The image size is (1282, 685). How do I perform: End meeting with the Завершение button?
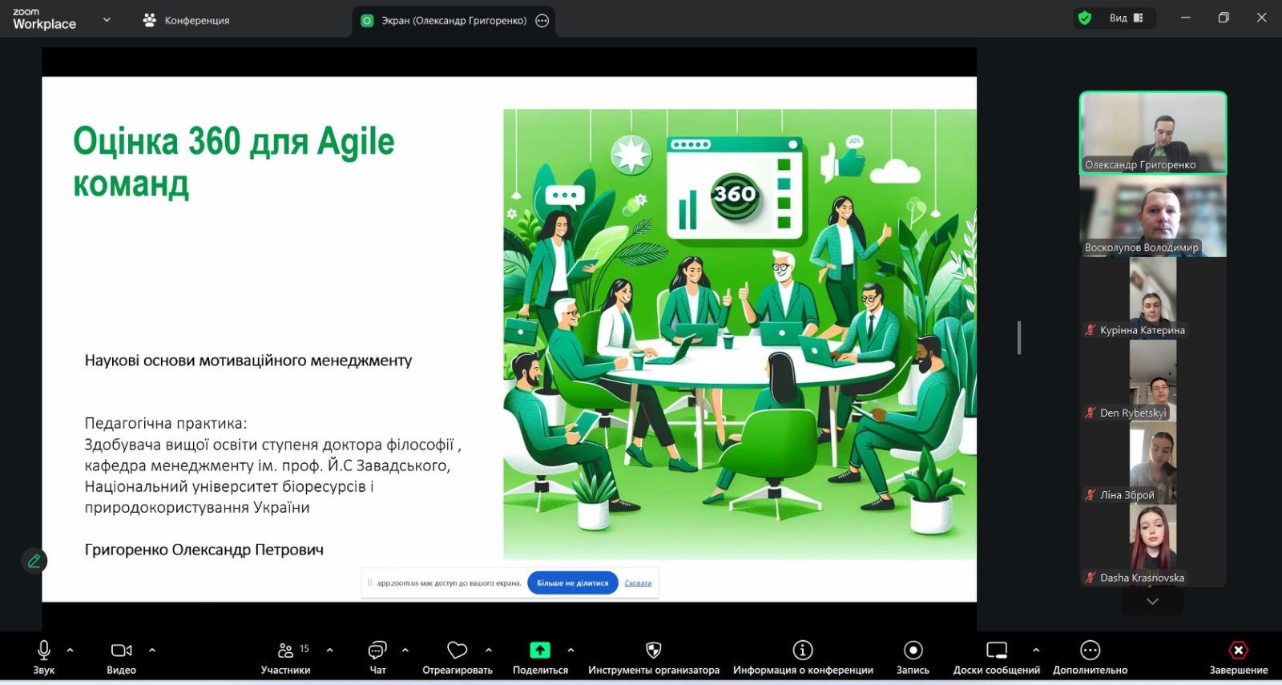pyautogui.click(x=1239, y=657)
